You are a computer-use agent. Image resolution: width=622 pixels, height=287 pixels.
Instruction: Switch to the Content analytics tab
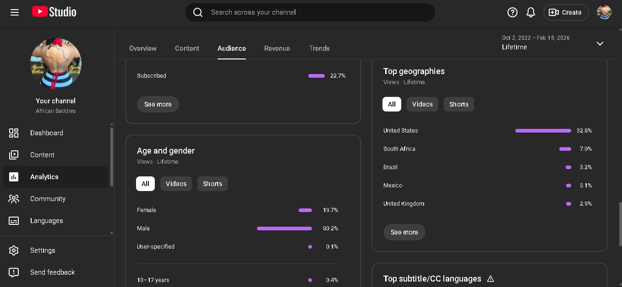[x=187, y=48]
